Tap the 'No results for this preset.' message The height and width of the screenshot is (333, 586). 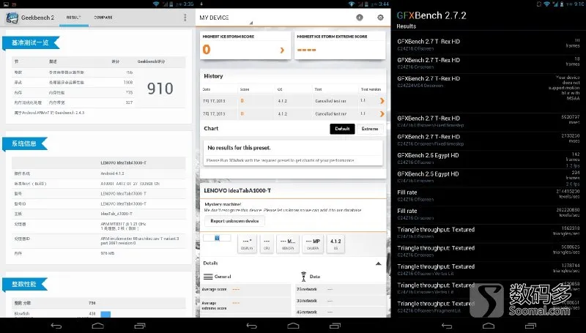tap(239, 148)
